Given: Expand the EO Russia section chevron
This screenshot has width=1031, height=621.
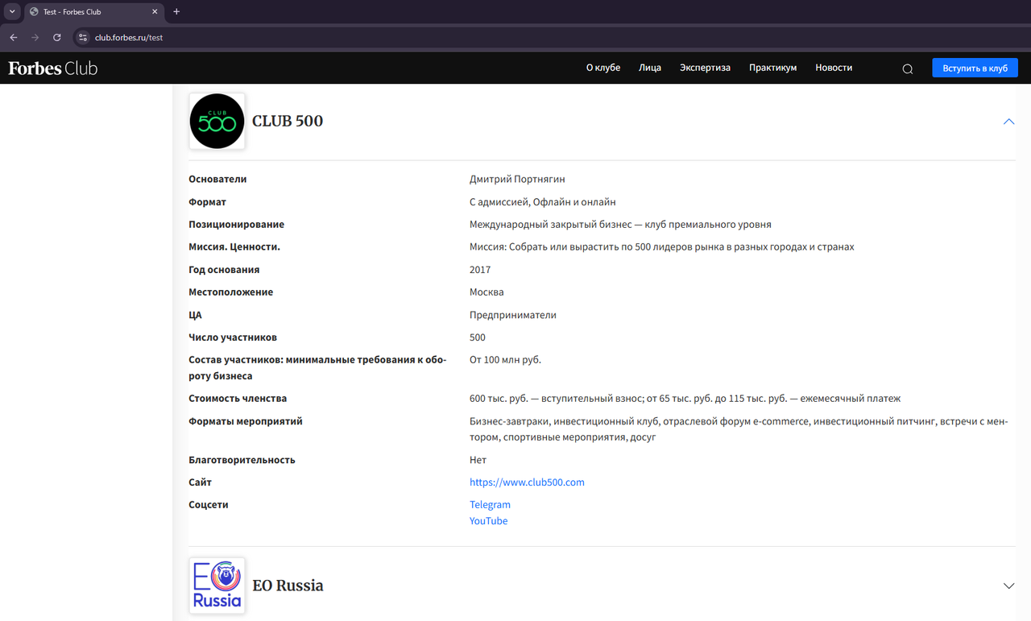Looking at the screenshot, I should [x=1008, y=586].
